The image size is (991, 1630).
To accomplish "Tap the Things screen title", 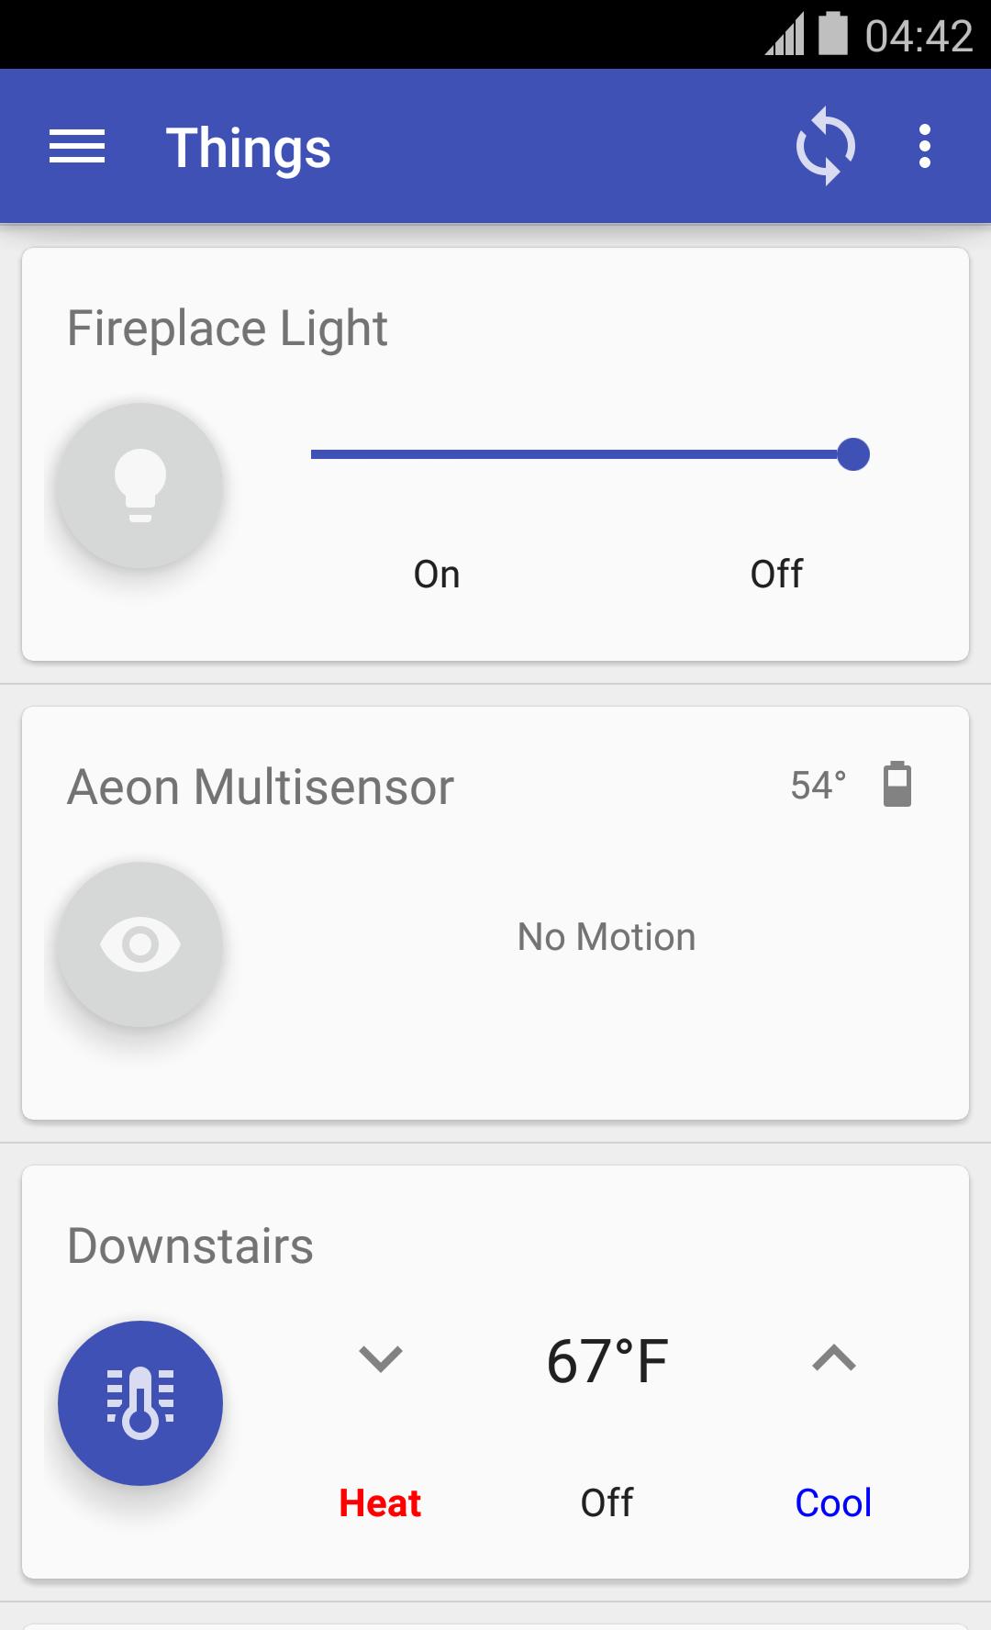I will [248, 148].
